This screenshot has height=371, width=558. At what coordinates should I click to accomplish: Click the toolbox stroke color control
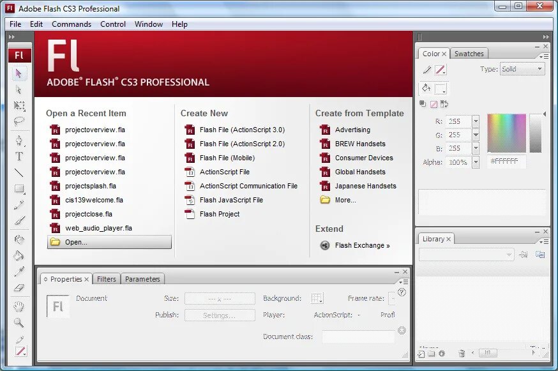[20, 351]
